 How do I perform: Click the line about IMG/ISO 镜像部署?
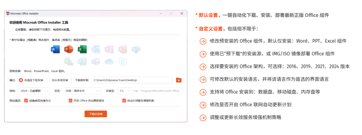click(272, 54)
